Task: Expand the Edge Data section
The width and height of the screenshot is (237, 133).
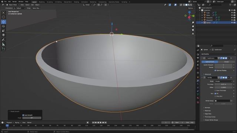Action: click(x=208, y=114)
